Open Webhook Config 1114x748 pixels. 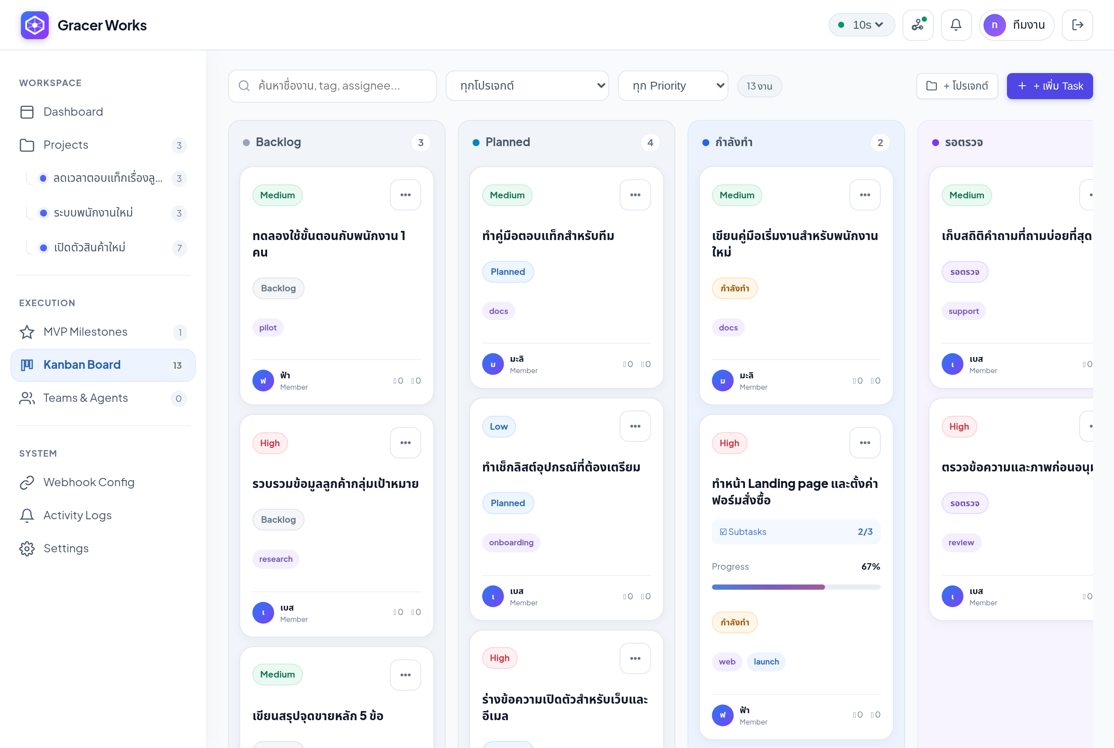tap(103, 482)
